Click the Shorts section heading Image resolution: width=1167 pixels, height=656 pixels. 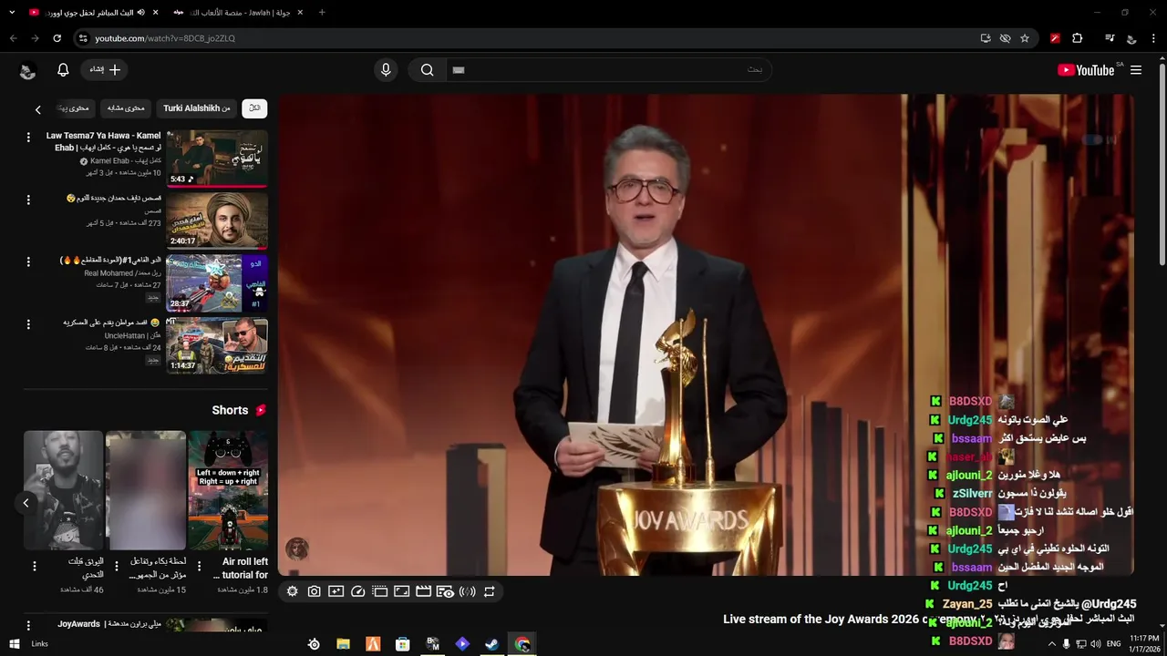coord(230,410)
